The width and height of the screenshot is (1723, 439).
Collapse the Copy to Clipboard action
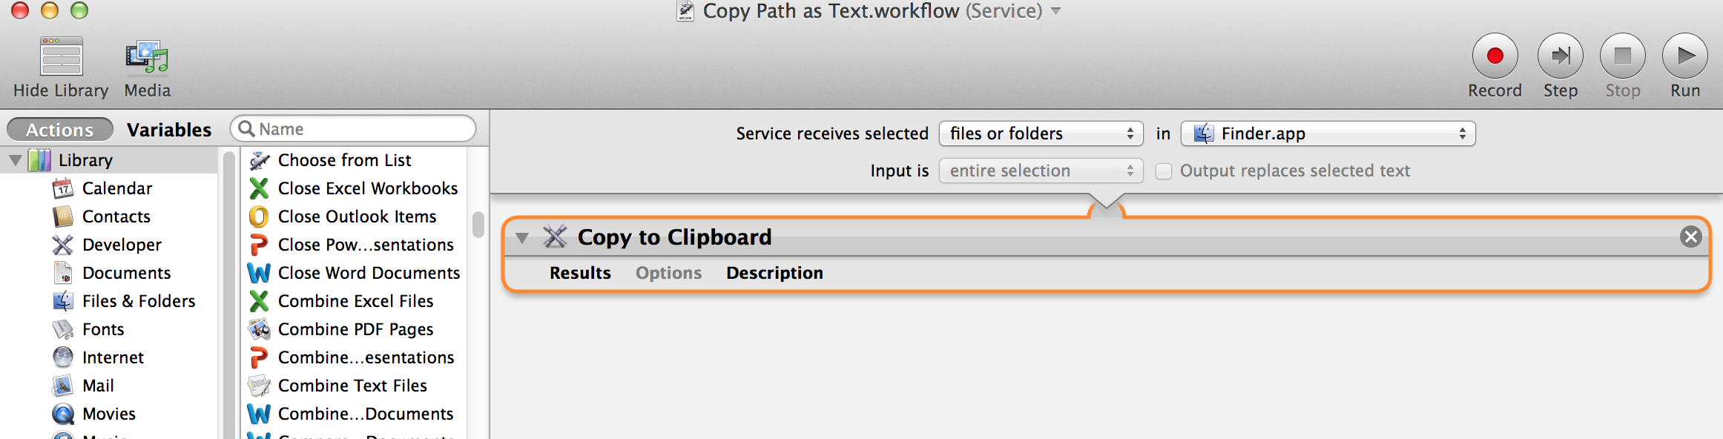[x=524, y=237]
